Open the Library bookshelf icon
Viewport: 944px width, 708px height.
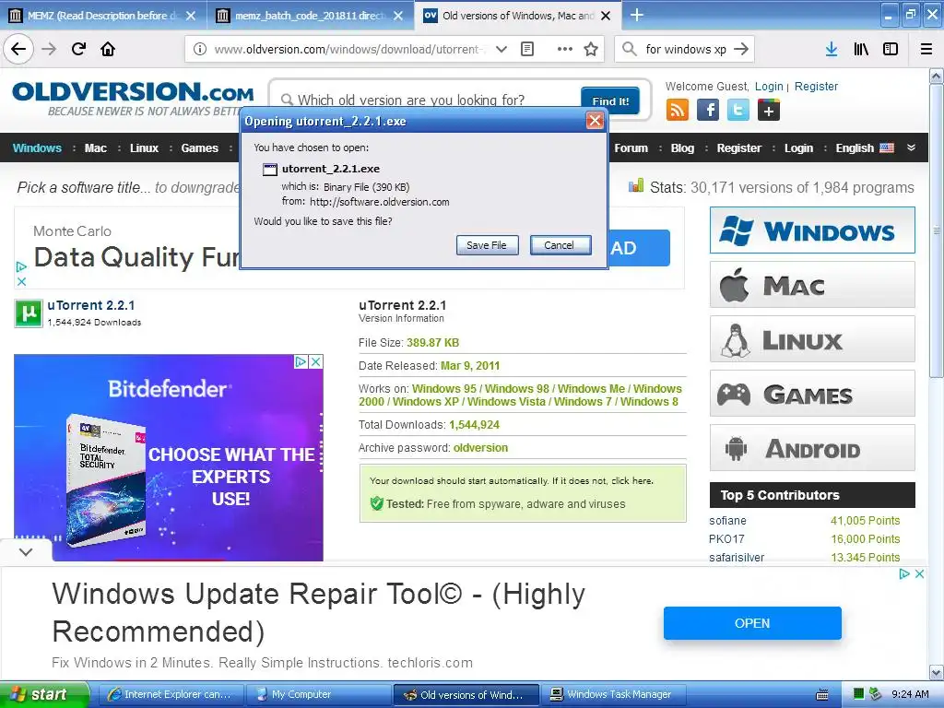(x=861, y=50)
